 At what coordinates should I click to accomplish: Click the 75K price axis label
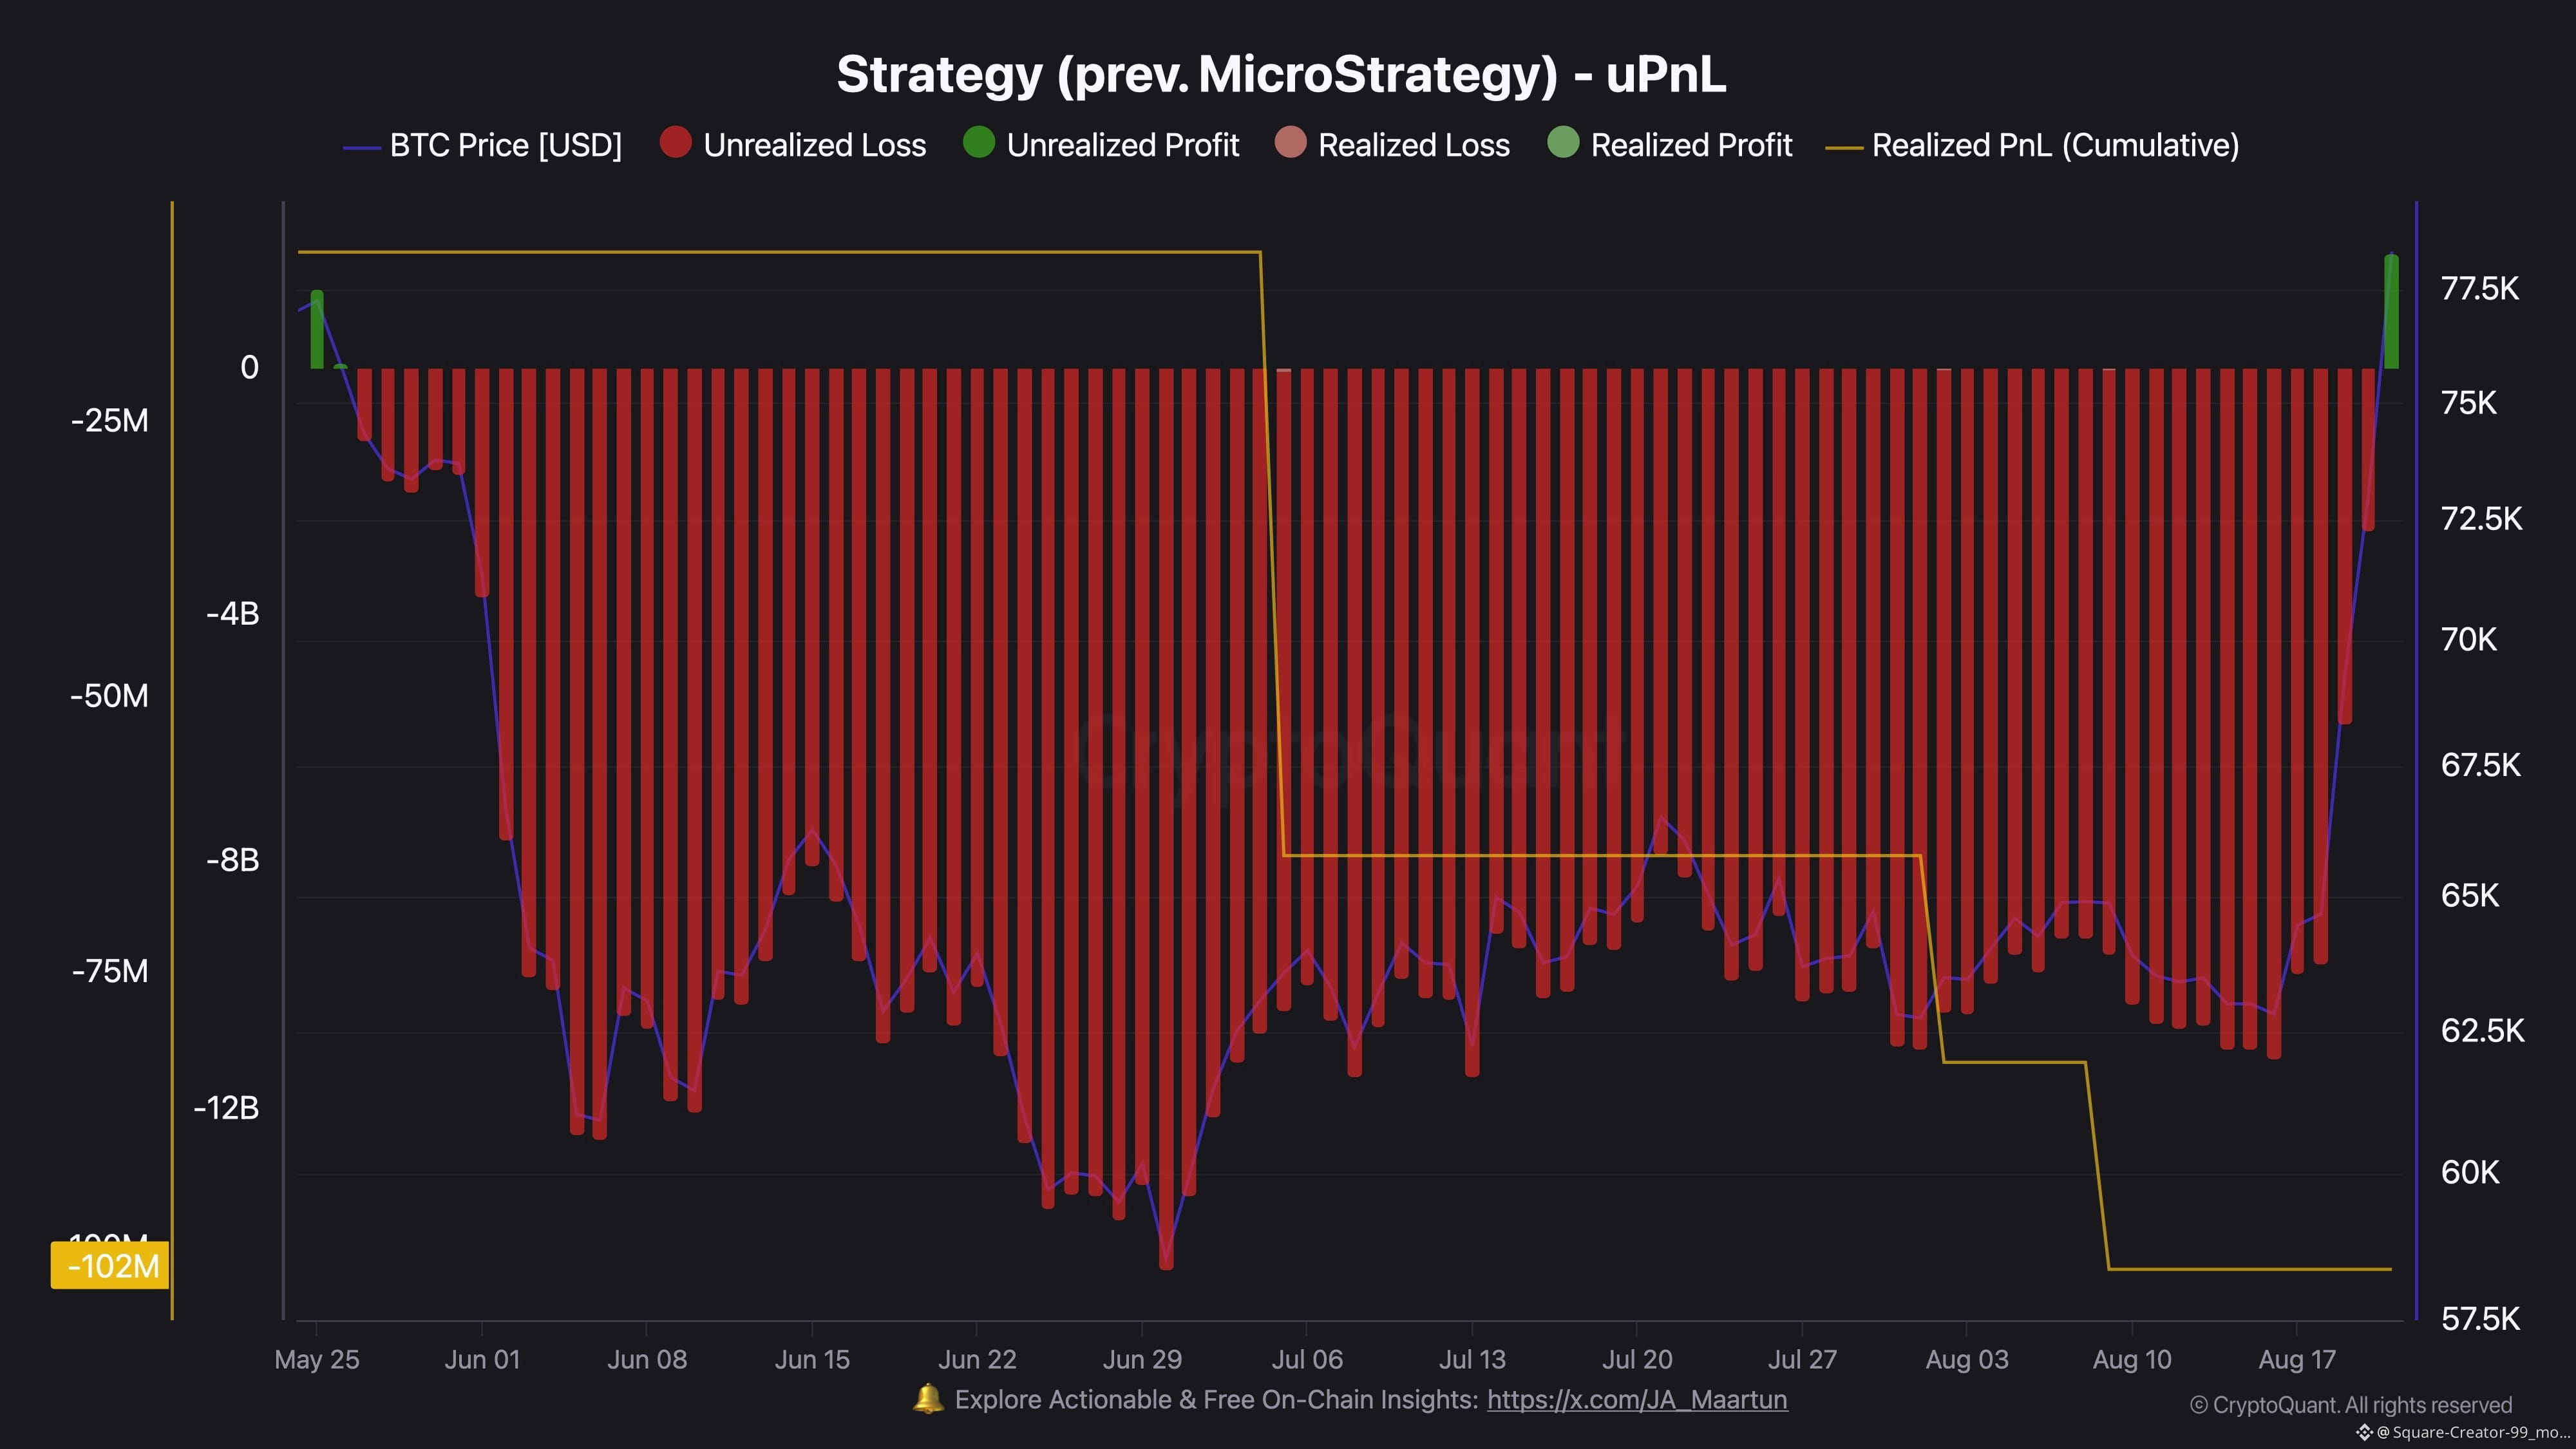(2469, 403)
